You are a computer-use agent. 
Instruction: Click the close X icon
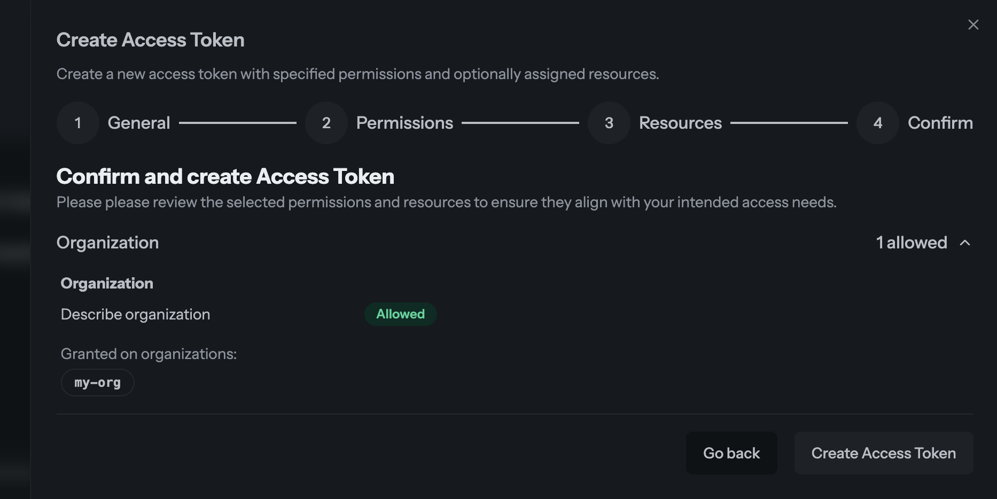coord(972,24)
